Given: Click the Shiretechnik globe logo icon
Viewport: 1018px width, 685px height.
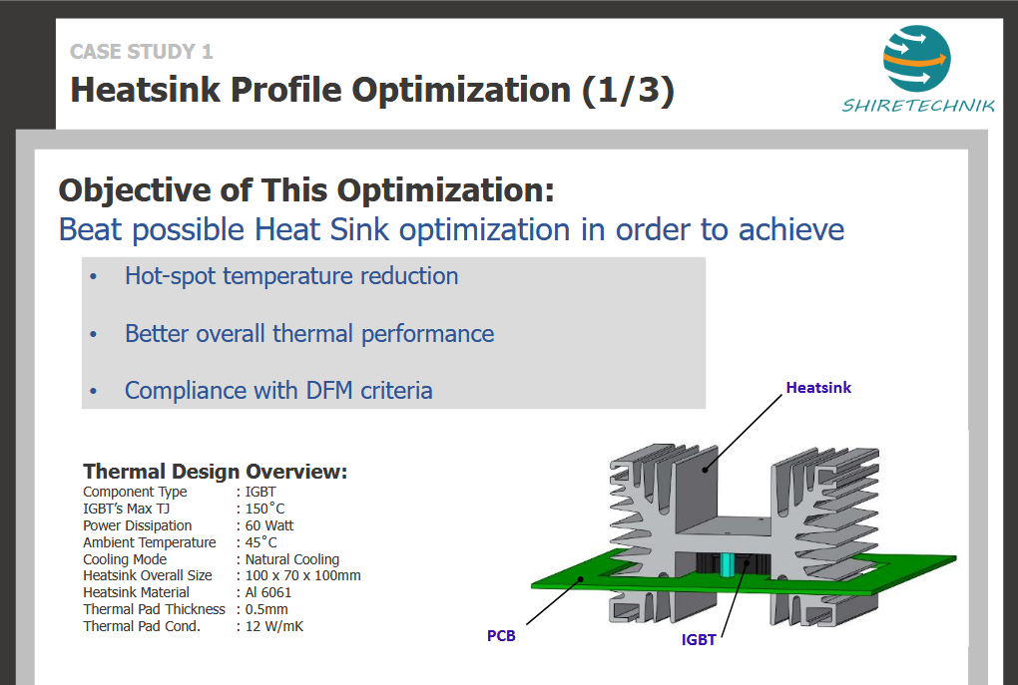Looking at the screenshot, I should pyautogui.click(x=917, y=59).
